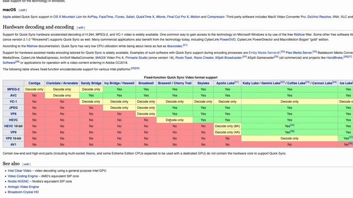The width and height of the screenshot is (353, 198).
Task: Follow the Coffee Lake header link
Action: (296, 83)
